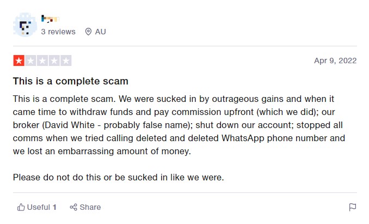Viewport: 369px width, 224px height.
Task: Open the 'This is a complete scam' title
Action: pyautogui.click(x=71, y=82)
